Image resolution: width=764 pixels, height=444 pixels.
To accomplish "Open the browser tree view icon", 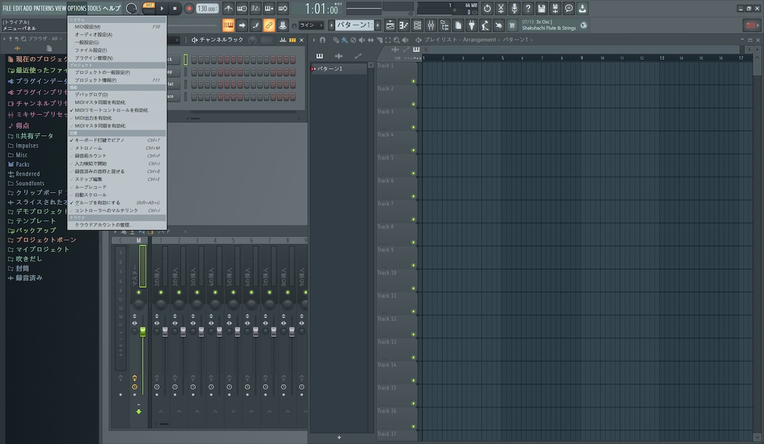I will (445, 25).
